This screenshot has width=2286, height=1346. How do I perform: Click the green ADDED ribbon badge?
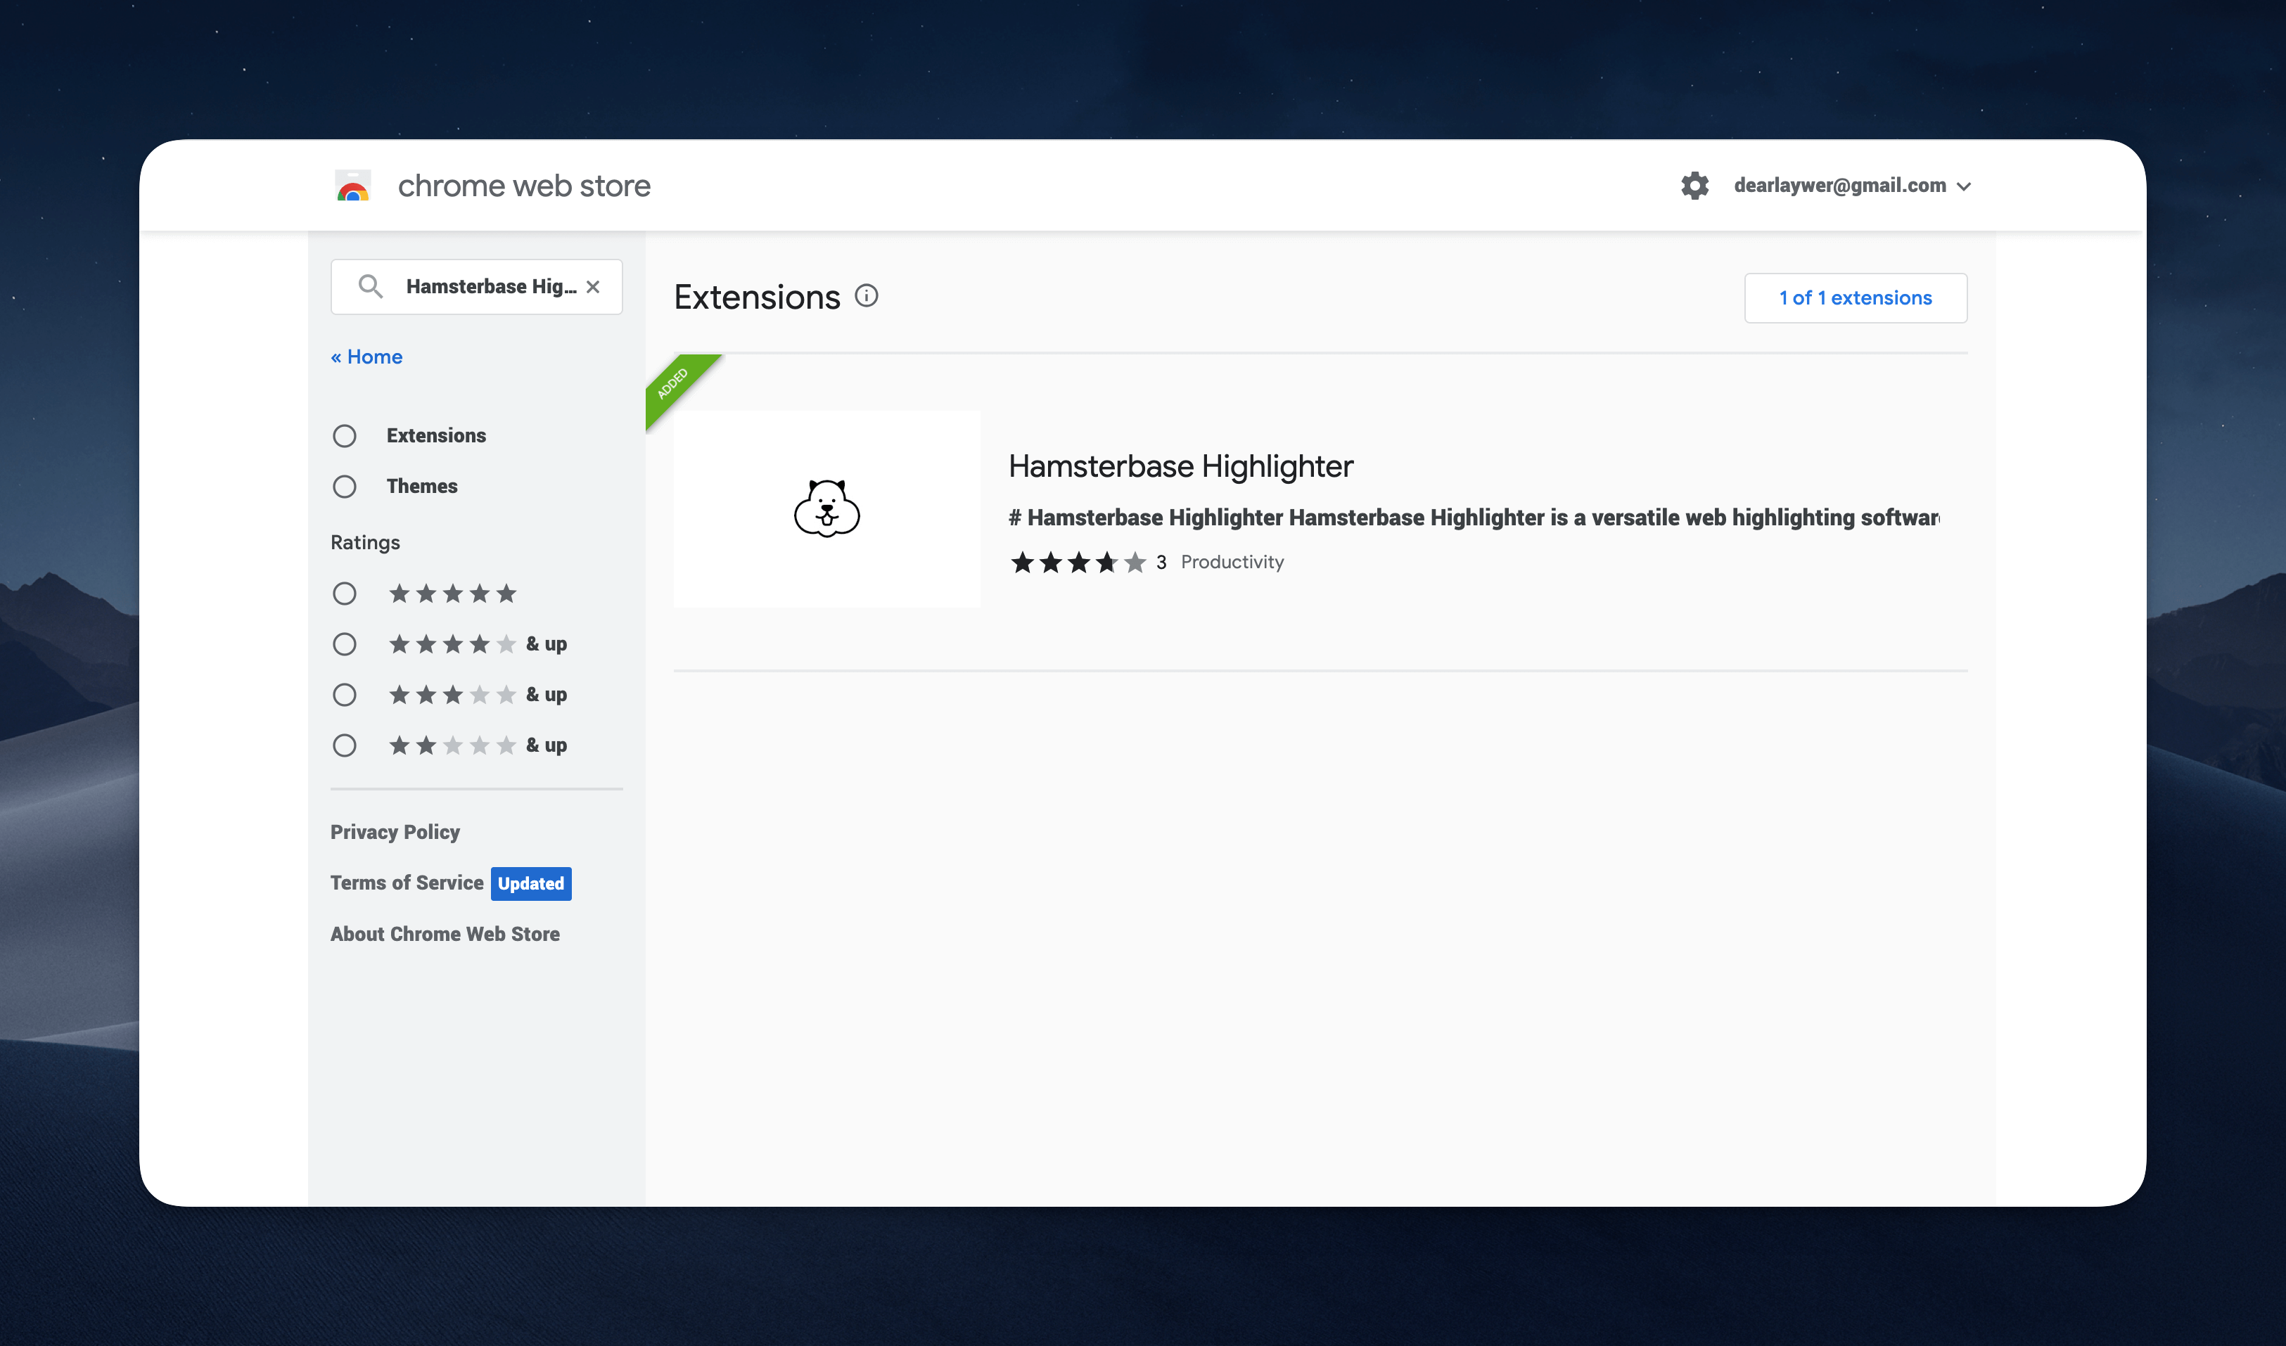[x=674, y=384]
